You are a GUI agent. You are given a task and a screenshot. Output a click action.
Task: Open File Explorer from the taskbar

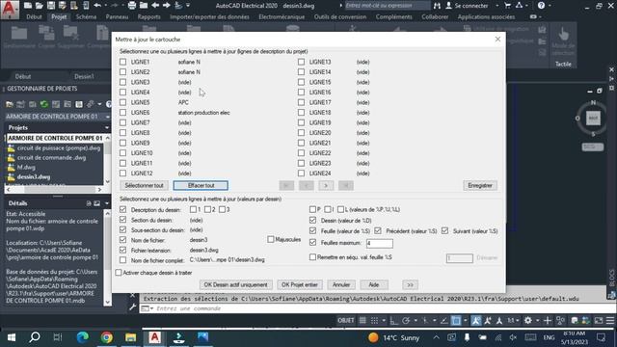(131, 337)
